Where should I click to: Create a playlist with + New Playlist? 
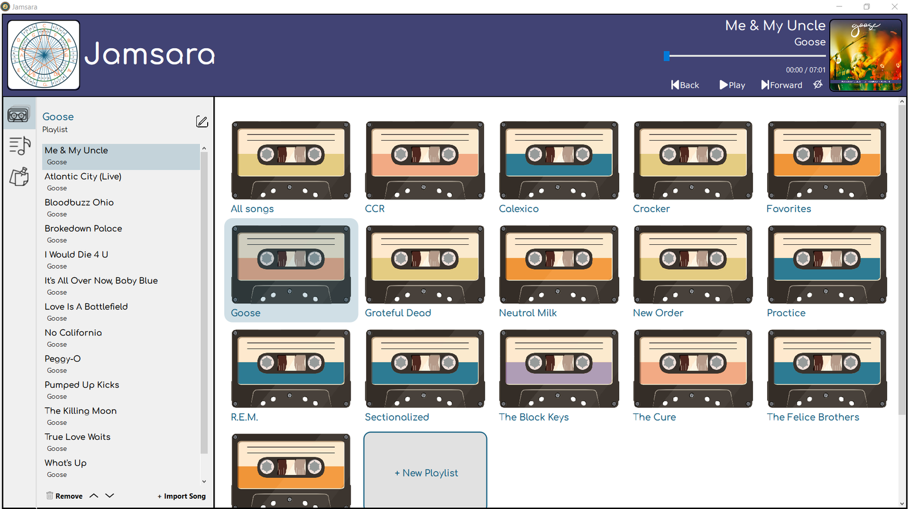click(x=426, y=470)
